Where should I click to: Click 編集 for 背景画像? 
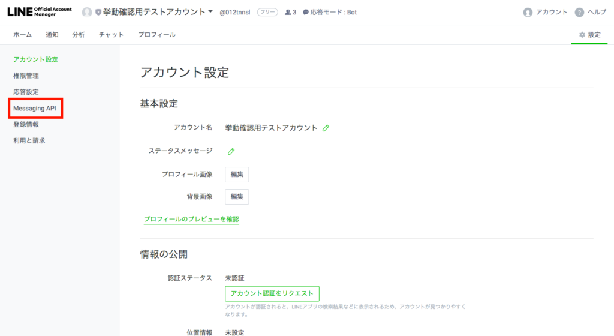(237, 197)
